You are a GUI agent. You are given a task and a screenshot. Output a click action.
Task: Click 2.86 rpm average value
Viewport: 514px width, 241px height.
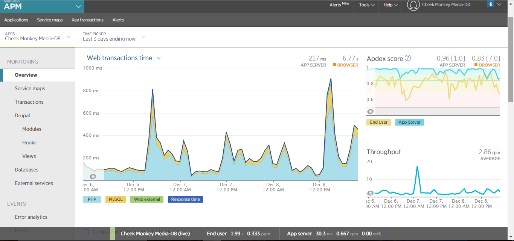click(x=489, y=152)
